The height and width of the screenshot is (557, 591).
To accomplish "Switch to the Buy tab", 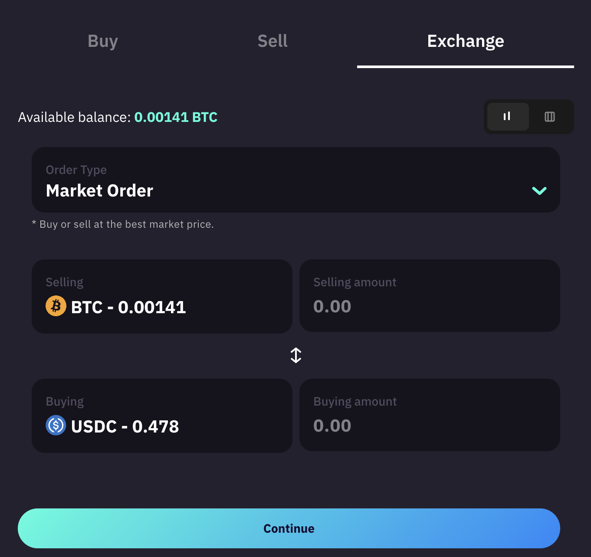I will [103, 41].
